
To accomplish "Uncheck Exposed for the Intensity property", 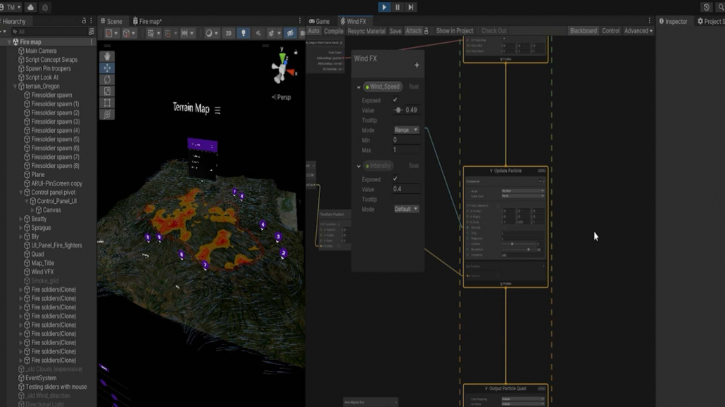I will pyautogui.click(x=395, y=179).
